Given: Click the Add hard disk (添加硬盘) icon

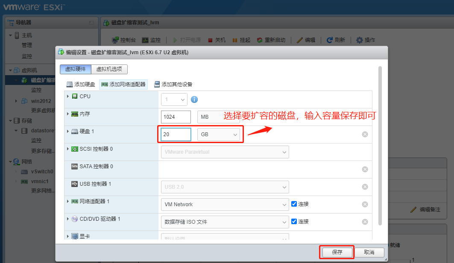Looking at the screenshot, I should (x=70, y=85).
